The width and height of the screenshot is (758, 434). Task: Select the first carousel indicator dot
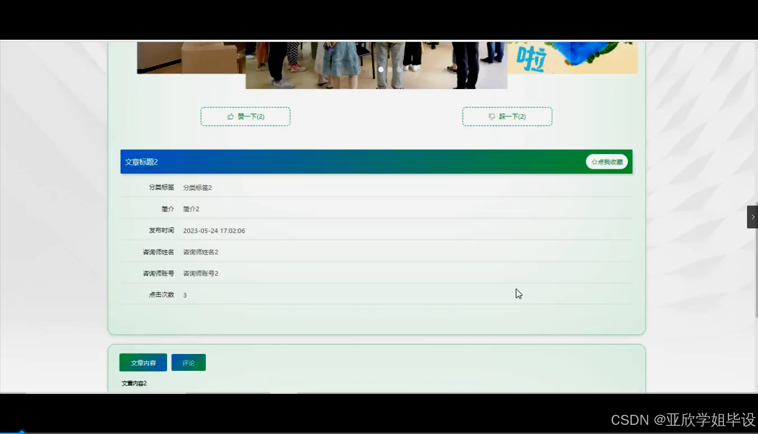pos(382,69)
